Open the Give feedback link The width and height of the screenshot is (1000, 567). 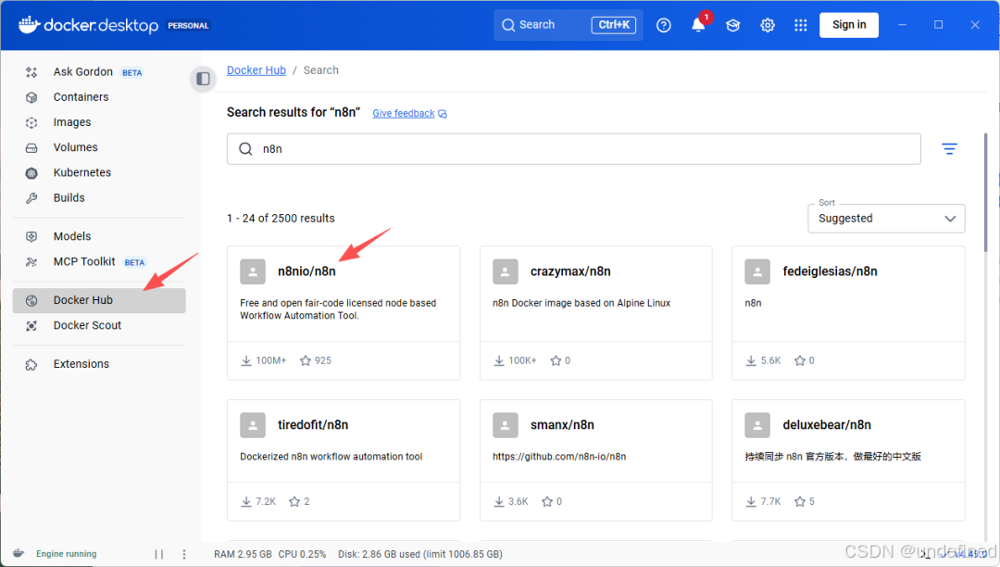(409, 113)
